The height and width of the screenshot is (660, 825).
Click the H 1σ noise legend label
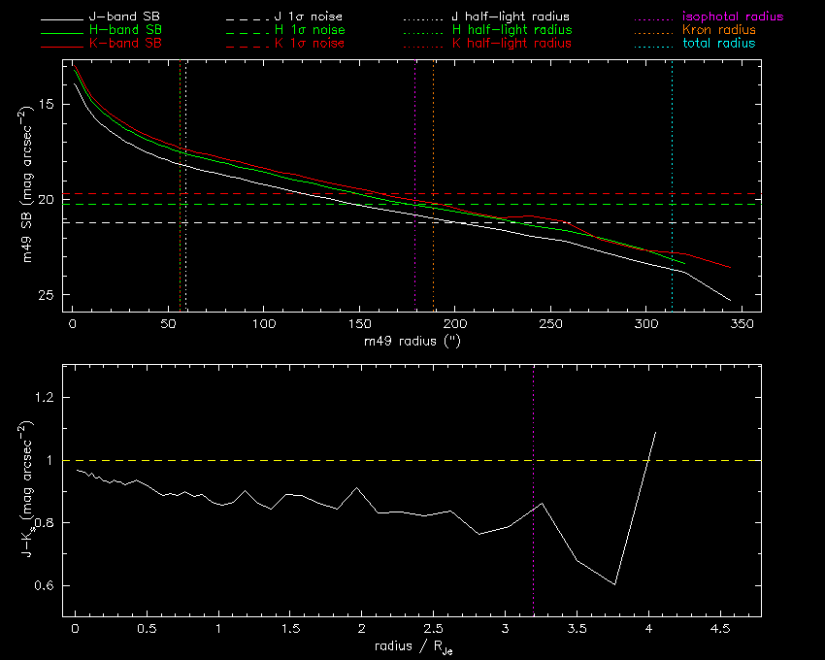click(x=311, y=31)
